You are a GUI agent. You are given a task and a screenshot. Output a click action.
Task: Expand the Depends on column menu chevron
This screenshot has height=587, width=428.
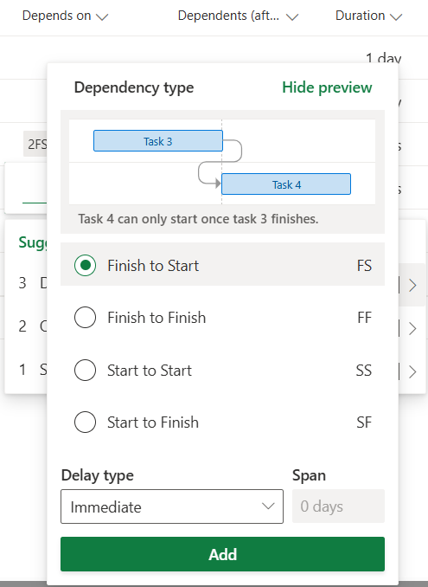[102, 16]
